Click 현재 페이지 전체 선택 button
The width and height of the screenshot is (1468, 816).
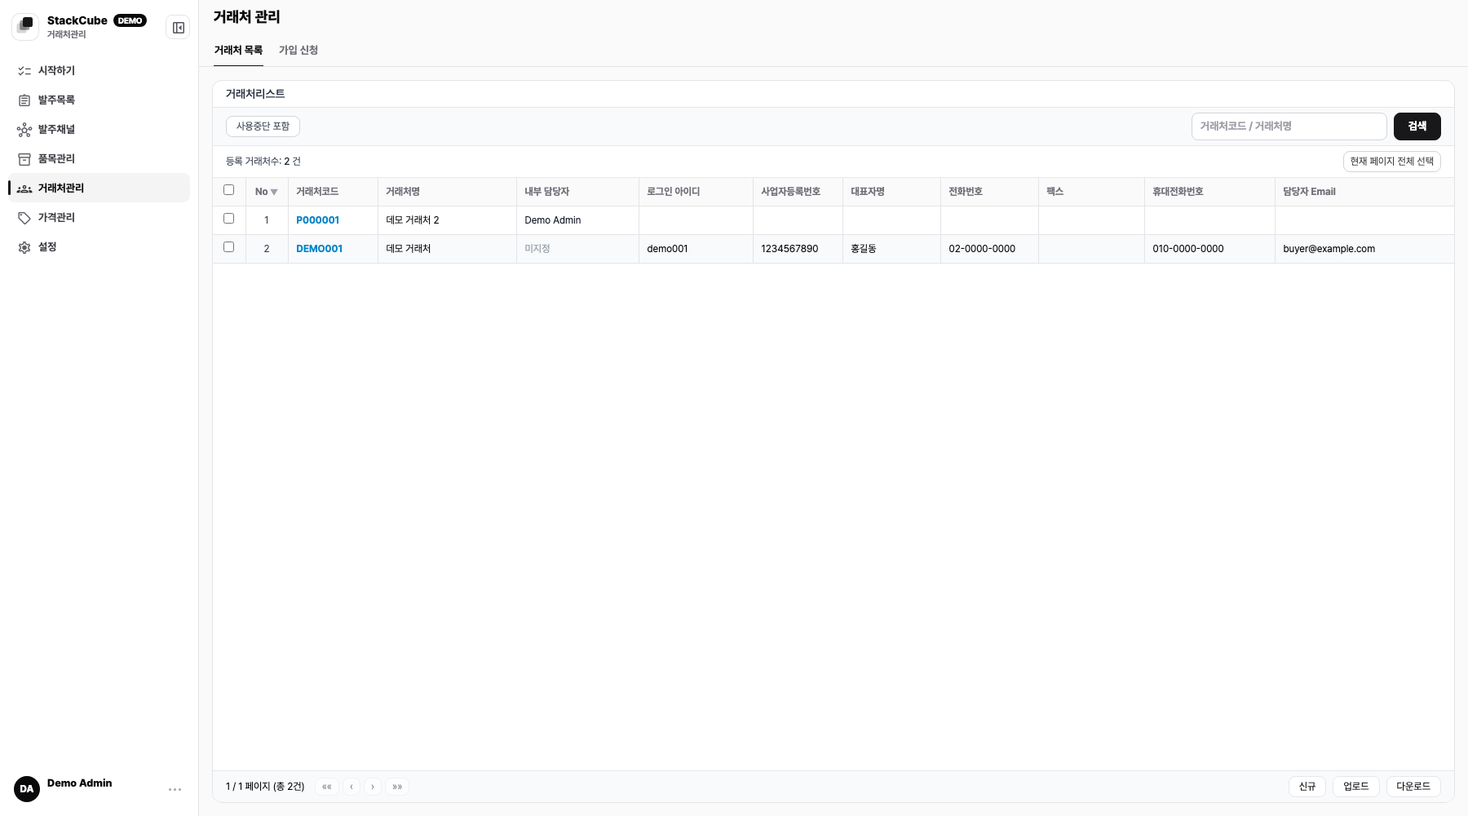coord(1392,162)
